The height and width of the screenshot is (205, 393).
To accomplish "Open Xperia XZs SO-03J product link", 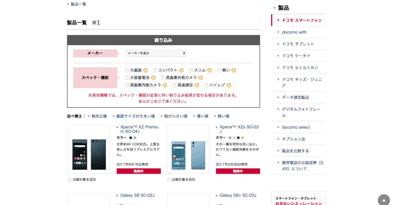I will [239, 129].
